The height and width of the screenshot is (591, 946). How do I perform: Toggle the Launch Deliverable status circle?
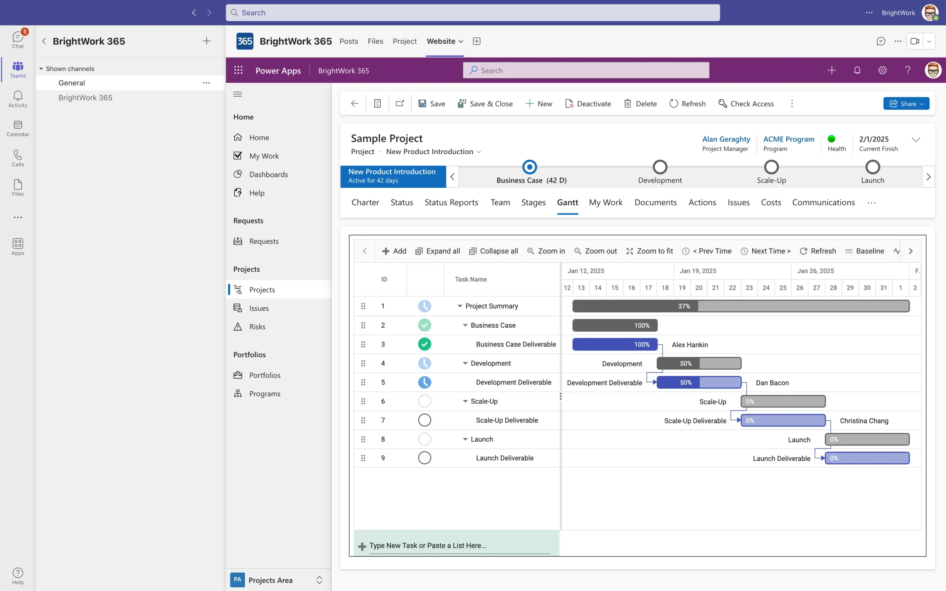click(x=424, y=458)
